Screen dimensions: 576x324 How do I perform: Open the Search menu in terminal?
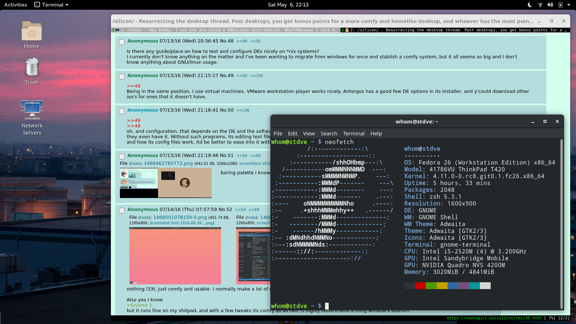pyautogui.click(x=329, y=134)
